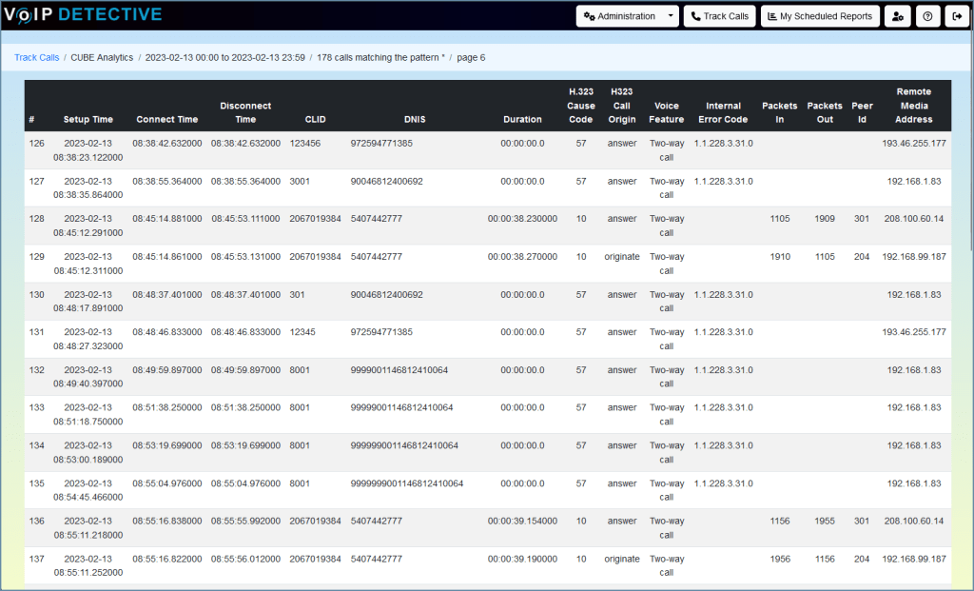Open the Track Calls breadcrumb link
This screenshot has height=591, width=974.
point(35,57)
